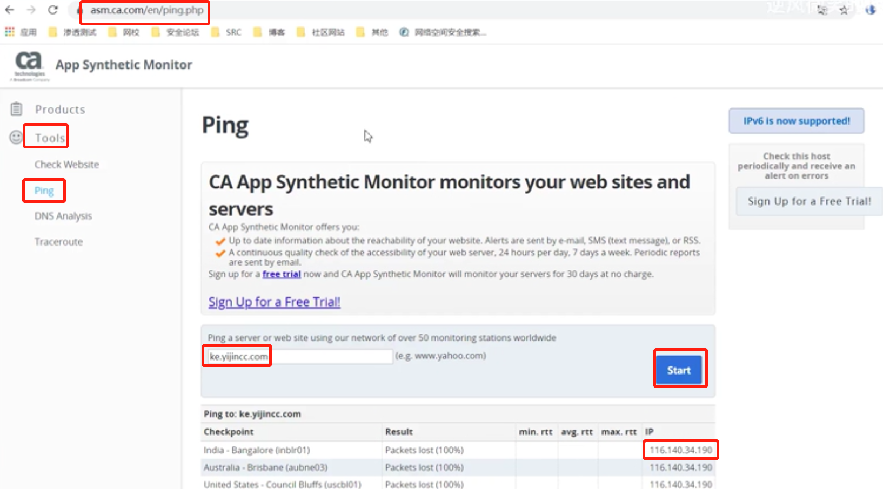Follow the inline 'free trial' link

click(282, 274)
